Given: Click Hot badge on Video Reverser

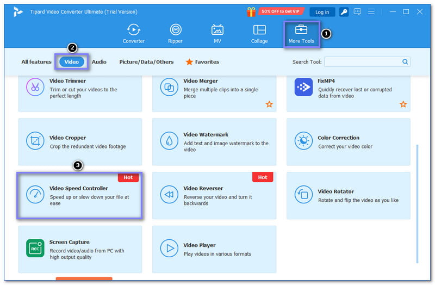Looking at the screenshot, I should 263,177.
